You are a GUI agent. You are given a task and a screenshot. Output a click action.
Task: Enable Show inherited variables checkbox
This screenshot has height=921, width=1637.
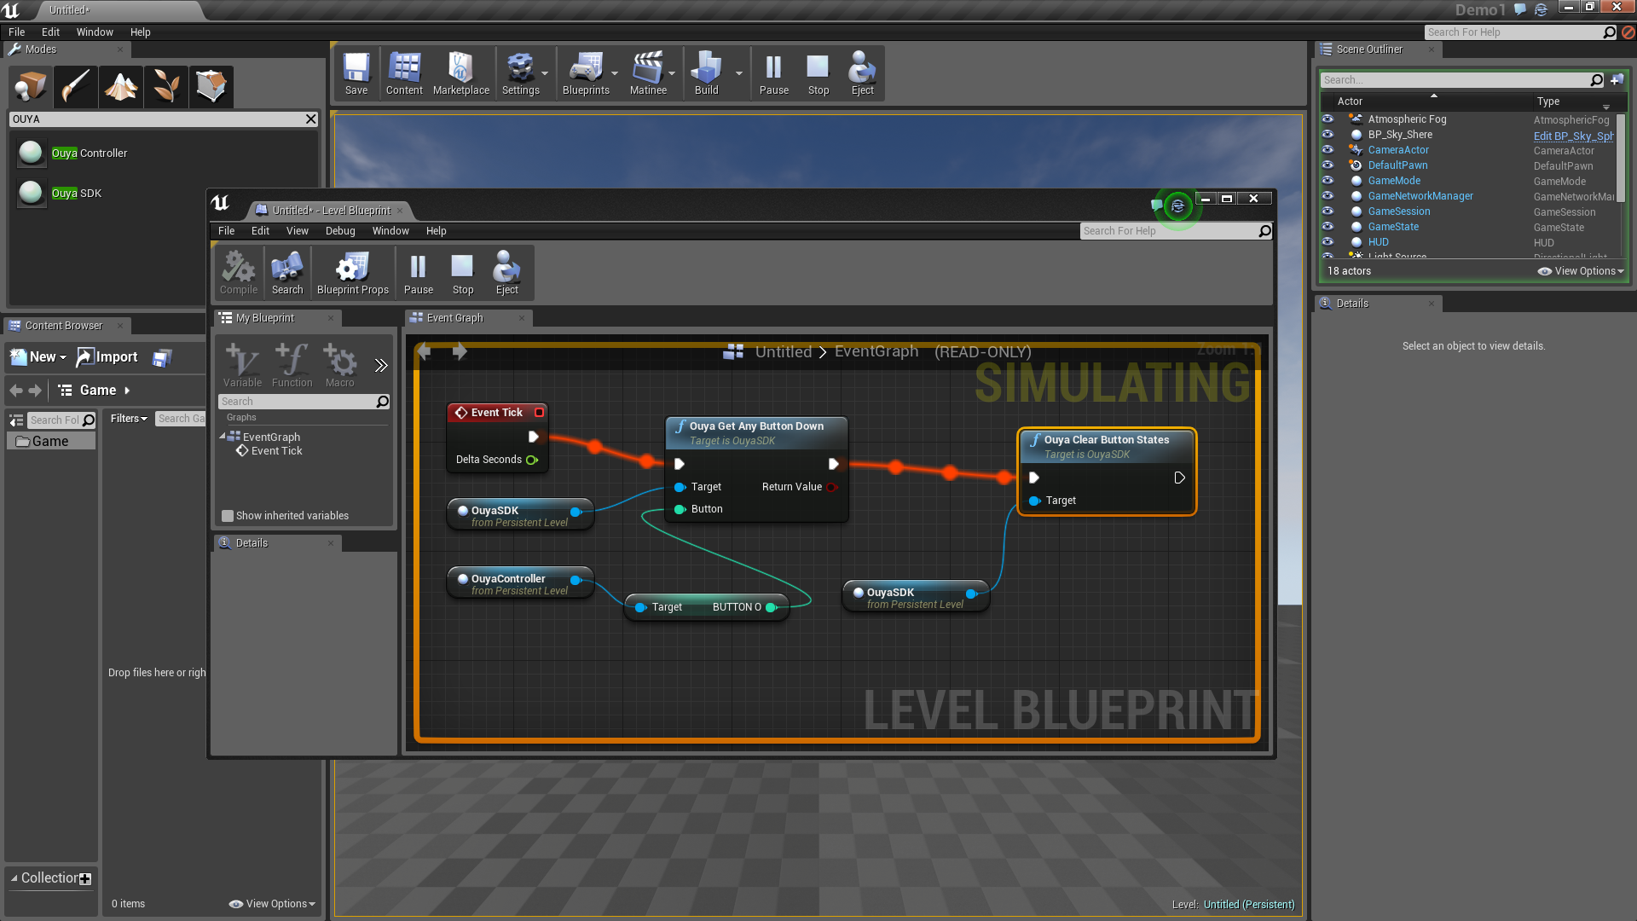point(228,516)
